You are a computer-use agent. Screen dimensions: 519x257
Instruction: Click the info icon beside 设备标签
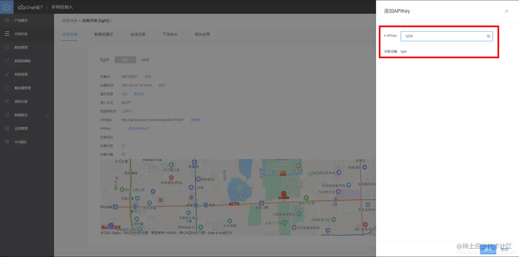click(123, 146)
